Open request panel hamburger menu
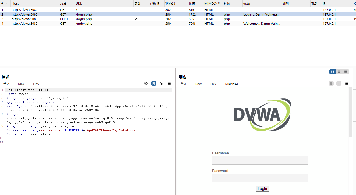 coord(169,83)
